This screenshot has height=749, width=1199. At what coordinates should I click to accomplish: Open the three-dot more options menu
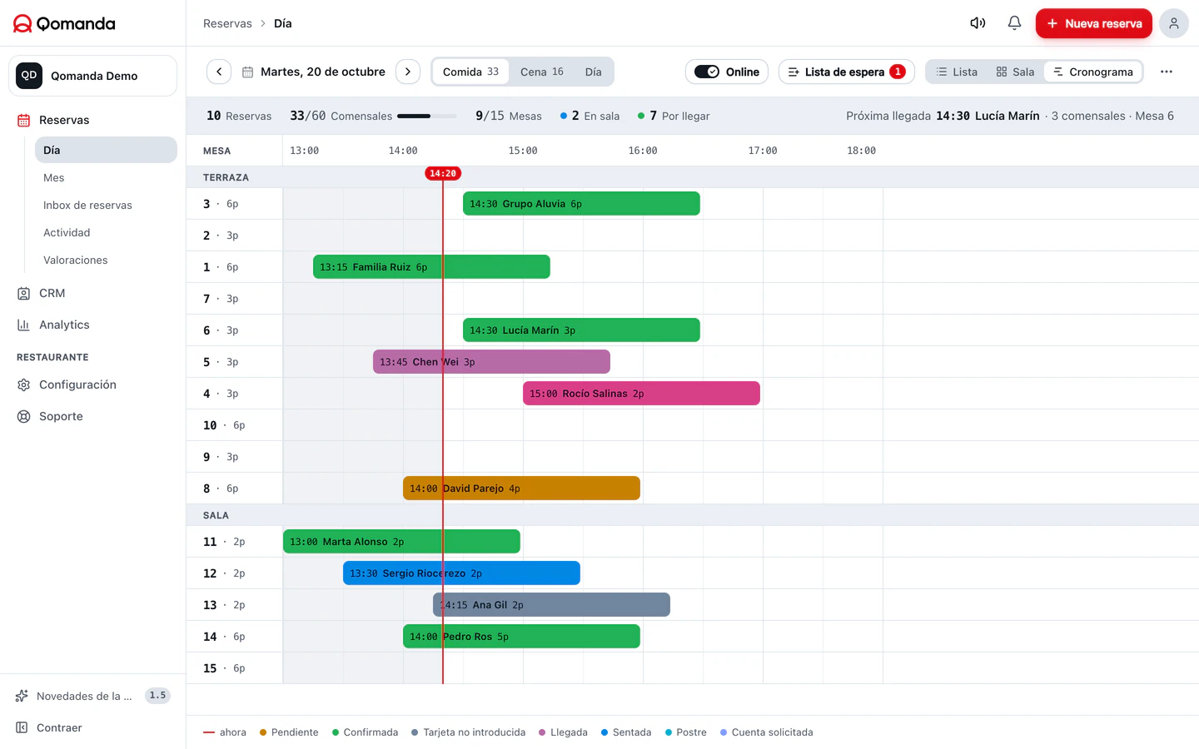tap(1167, 72)
